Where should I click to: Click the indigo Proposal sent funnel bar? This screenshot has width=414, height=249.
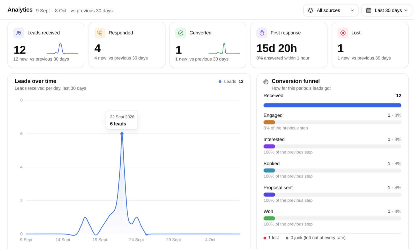pyautogui.click(x=269, y=195)
